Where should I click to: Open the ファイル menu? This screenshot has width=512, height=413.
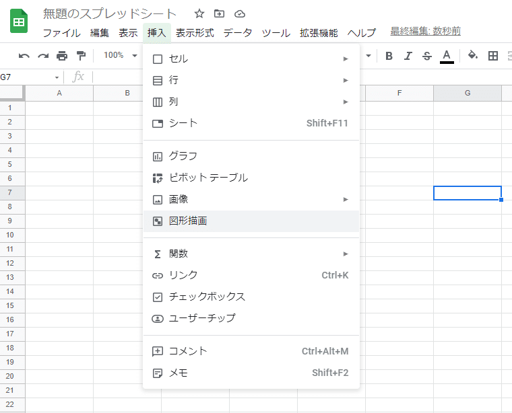[x=62, y=33]
